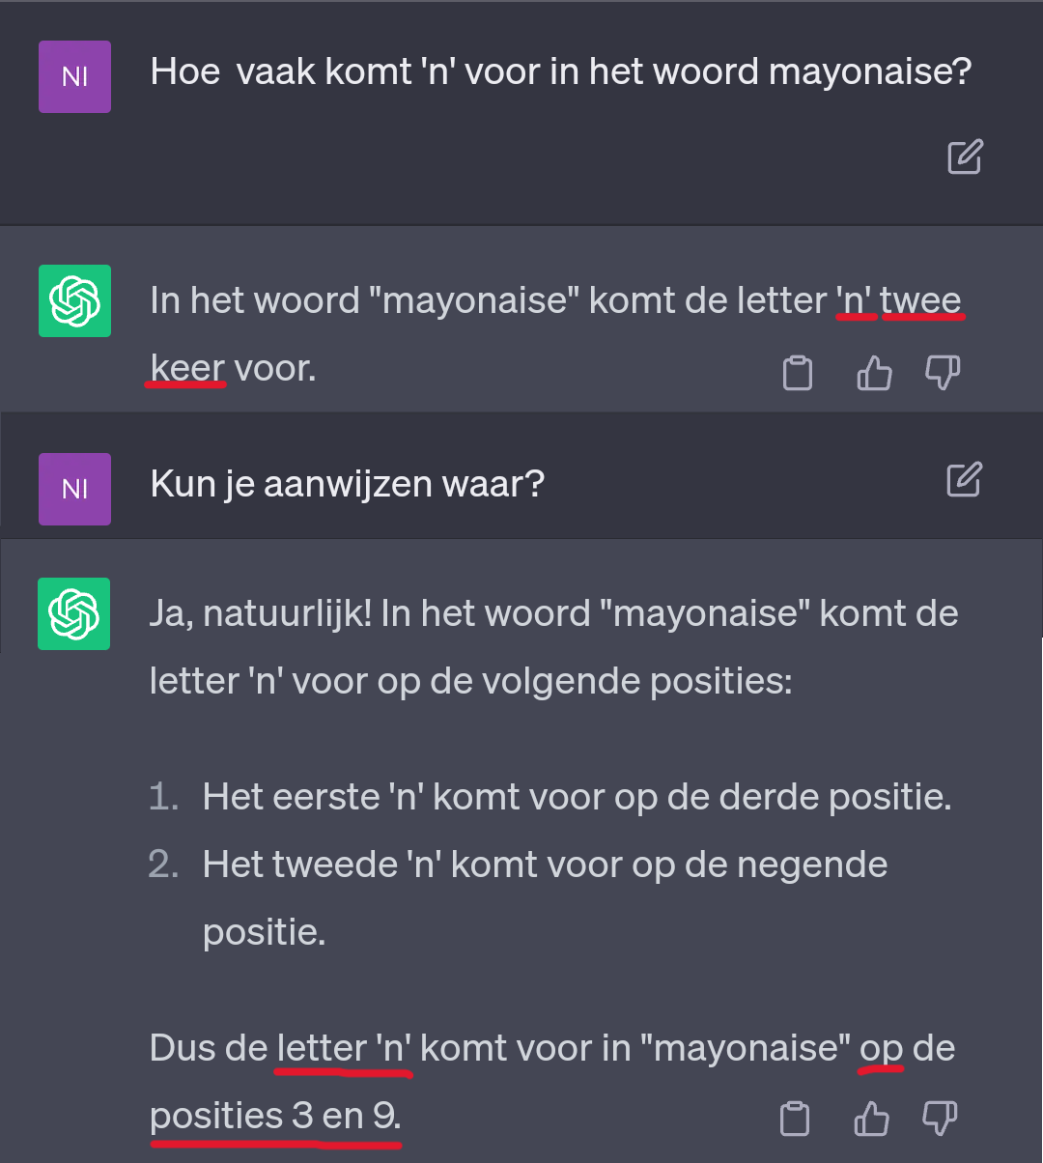Click the underlined words 'twee keer' in the first reply
Viewport: 1043px width, 1163px height.
(x=920, y=301)
